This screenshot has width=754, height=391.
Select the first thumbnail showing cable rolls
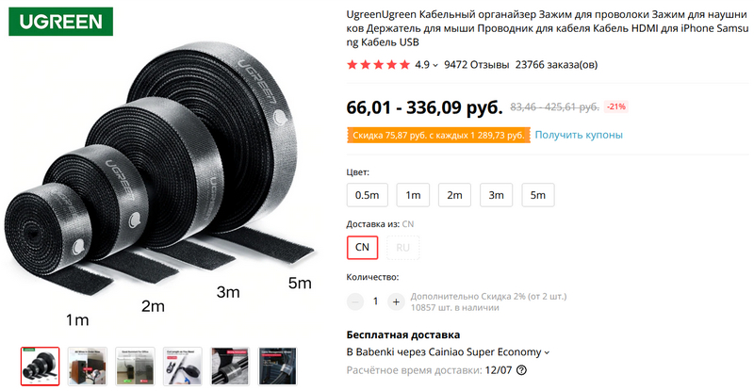tap(40, 367)
